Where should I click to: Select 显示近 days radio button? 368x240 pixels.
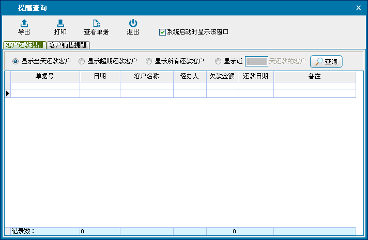218,61
